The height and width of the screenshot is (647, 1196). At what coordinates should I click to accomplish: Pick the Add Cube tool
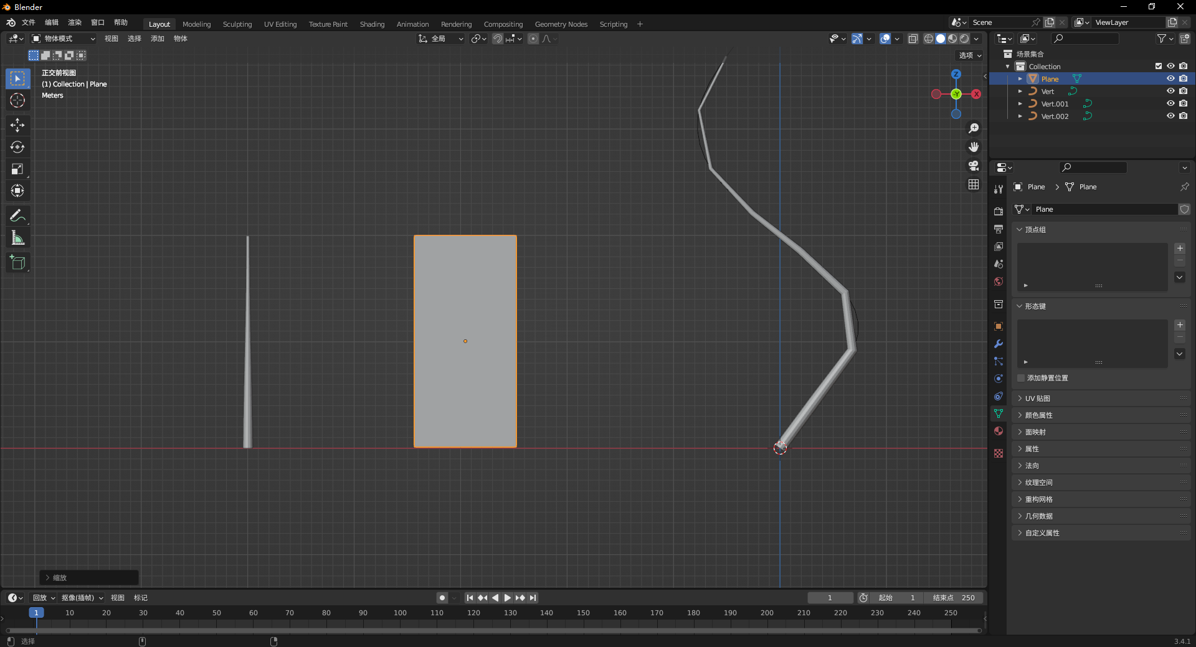coord(17,263)
